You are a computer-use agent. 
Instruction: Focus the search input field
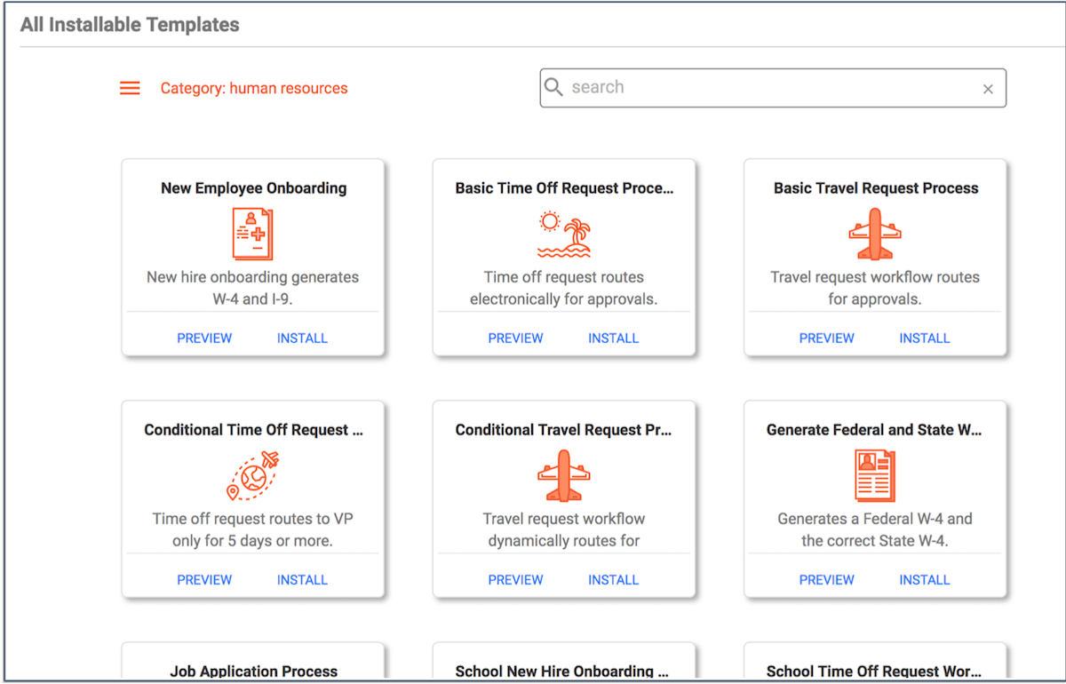(773, 88)
